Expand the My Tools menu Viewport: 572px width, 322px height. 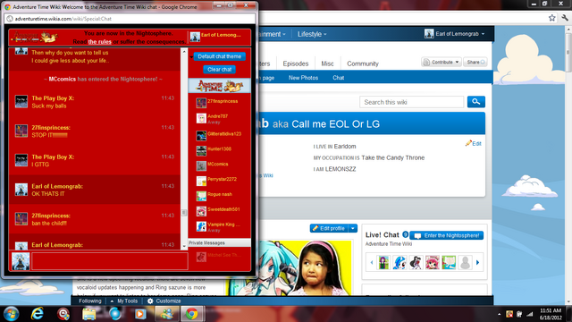click(x=123, y=301)
